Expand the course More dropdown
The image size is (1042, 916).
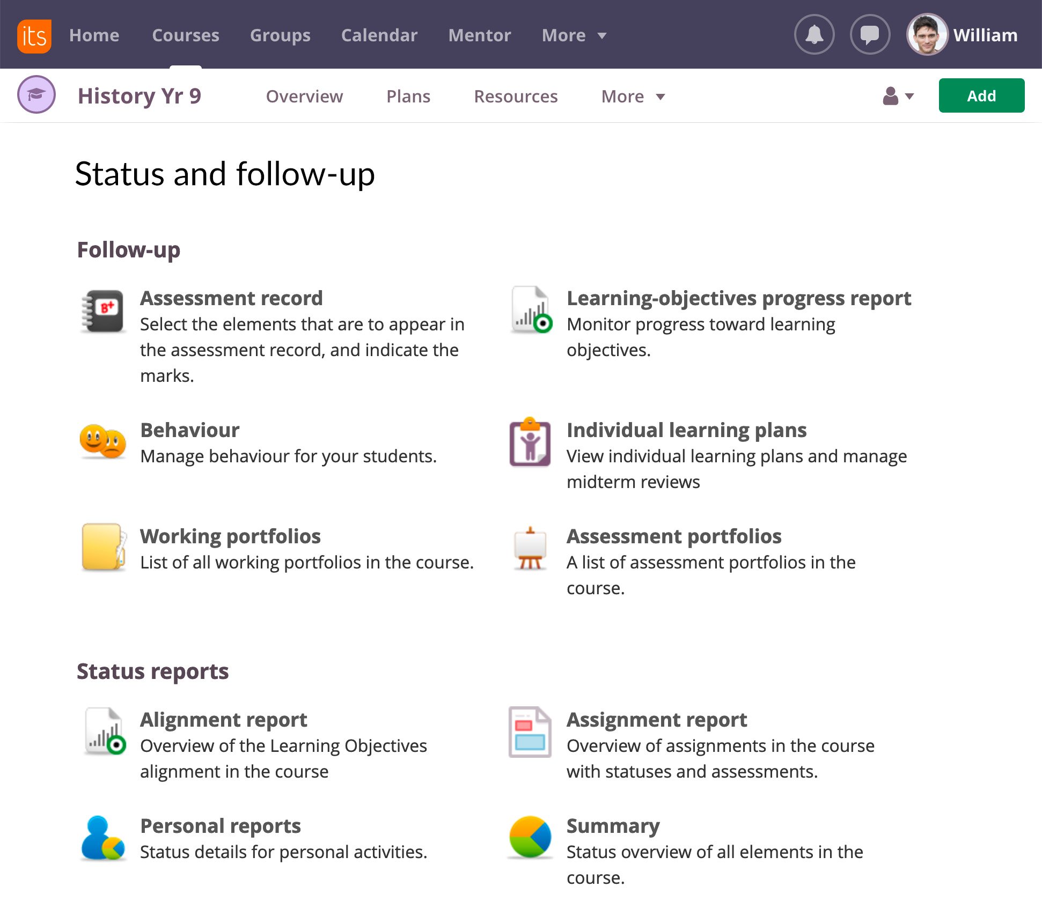point(633,97)
